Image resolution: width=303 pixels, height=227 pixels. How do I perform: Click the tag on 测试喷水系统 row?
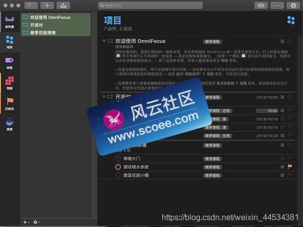tap(212, 167)
